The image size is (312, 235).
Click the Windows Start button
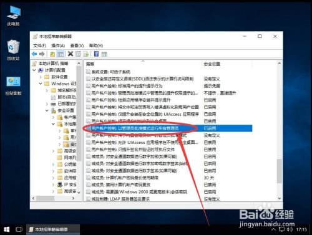tap(6, 229)
